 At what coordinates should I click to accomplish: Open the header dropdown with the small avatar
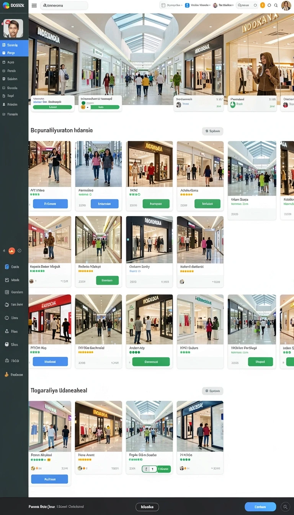click(x=223, y=5)
